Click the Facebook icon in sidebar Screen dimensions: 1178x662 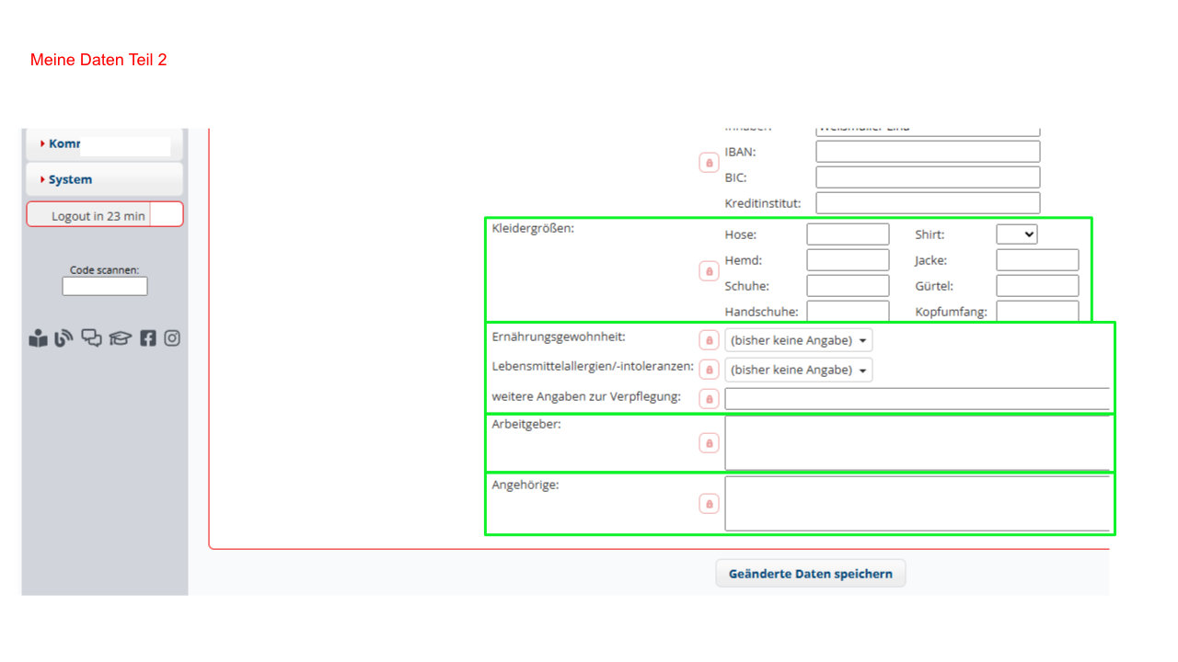(148, 338)
